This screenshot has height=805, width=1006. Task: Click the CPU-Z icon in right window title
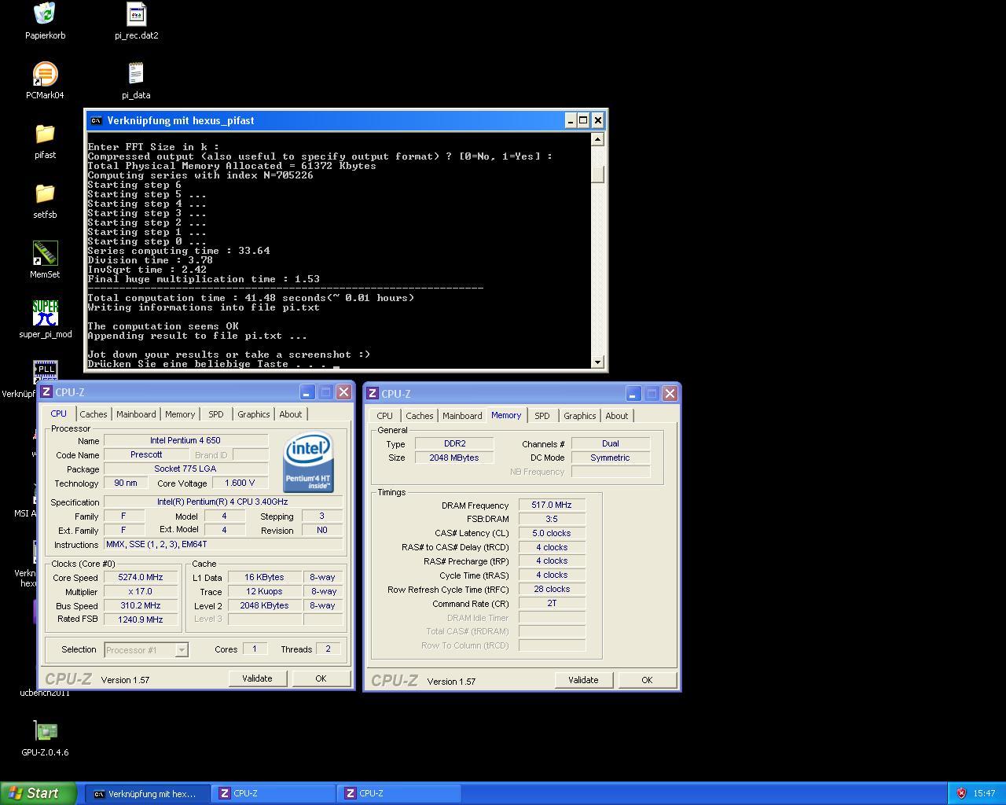373,393
